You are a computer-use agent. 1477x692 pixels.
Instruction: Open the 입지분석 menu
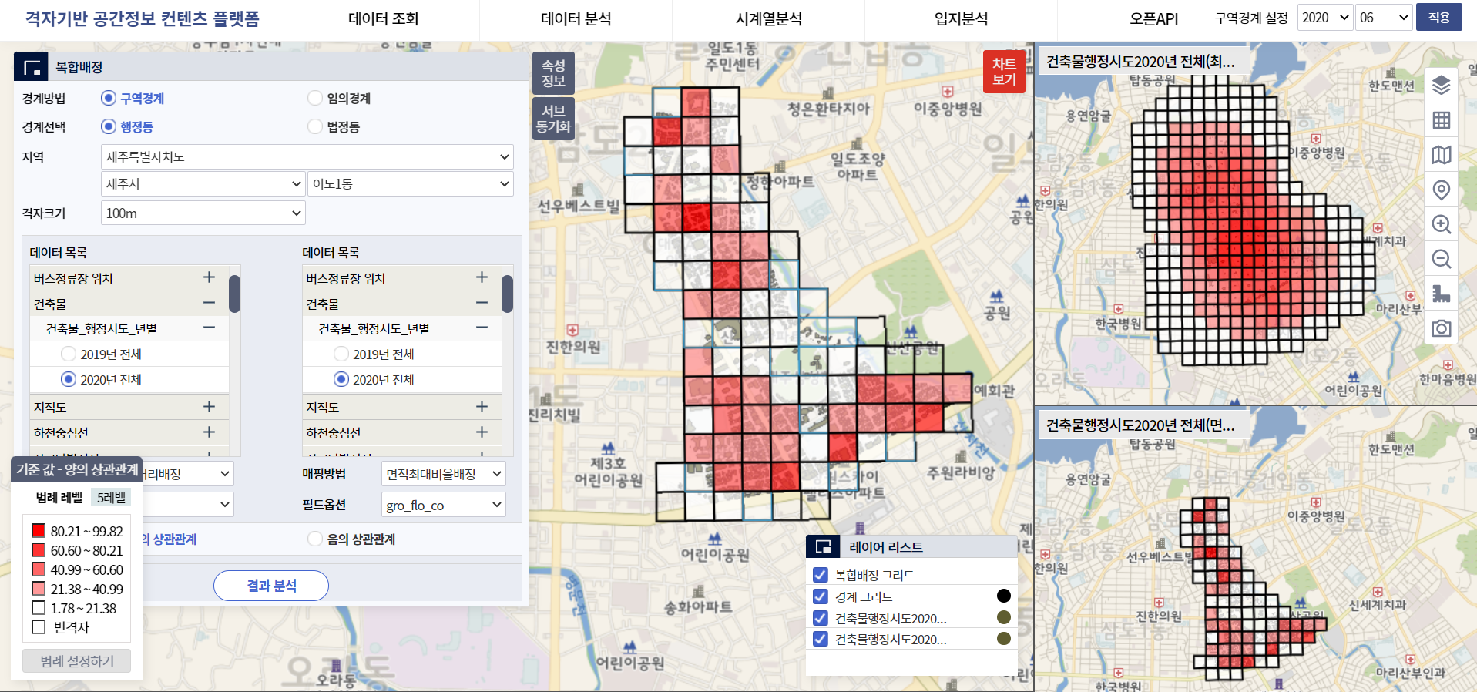(x=961, y=19)
